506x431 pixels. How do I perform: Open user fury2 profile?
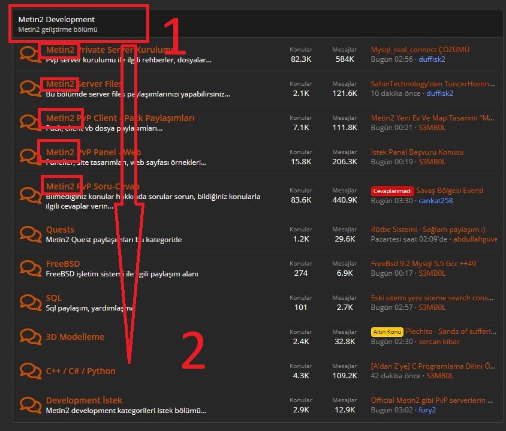tap(427, 411)
